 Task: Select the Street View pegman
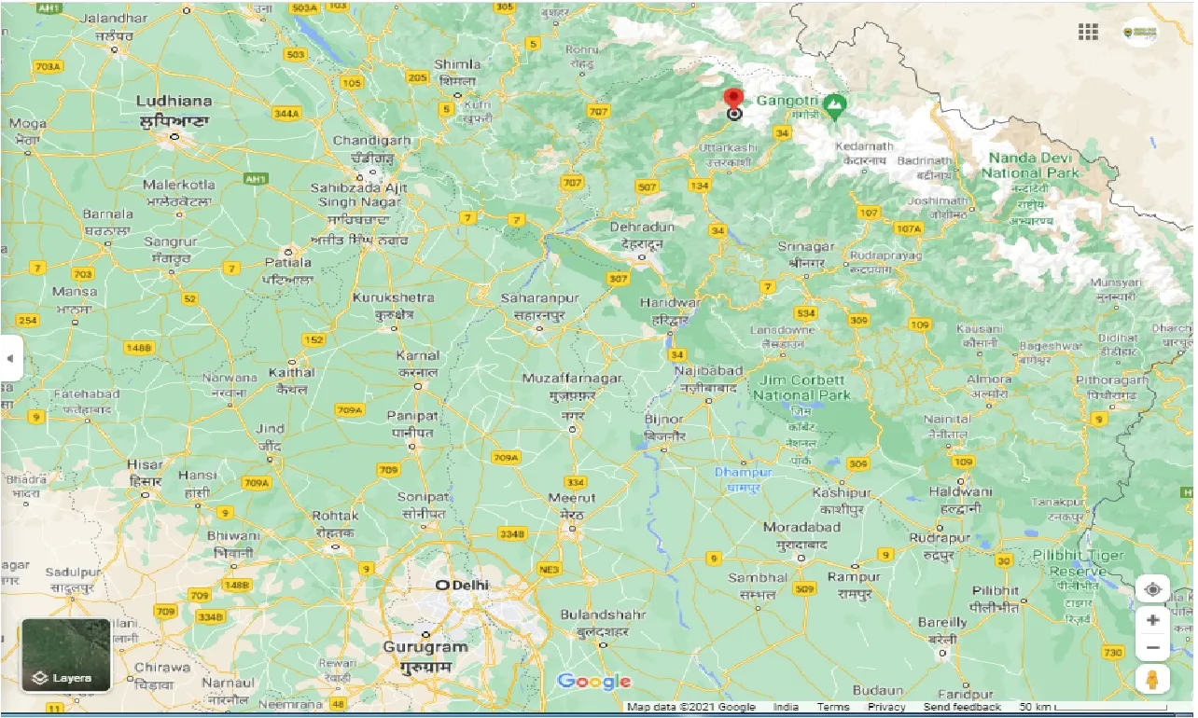pyautogui.click(x=1153, y=680)
